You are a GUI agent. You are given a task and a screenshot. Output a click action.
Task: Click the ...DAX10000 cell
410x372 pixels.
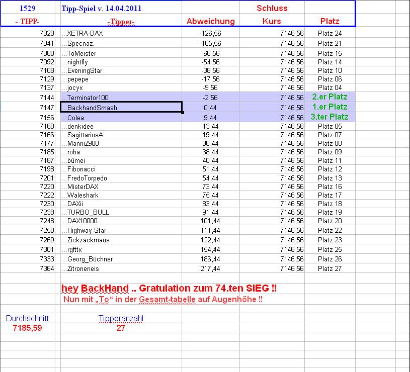(121, 221)
